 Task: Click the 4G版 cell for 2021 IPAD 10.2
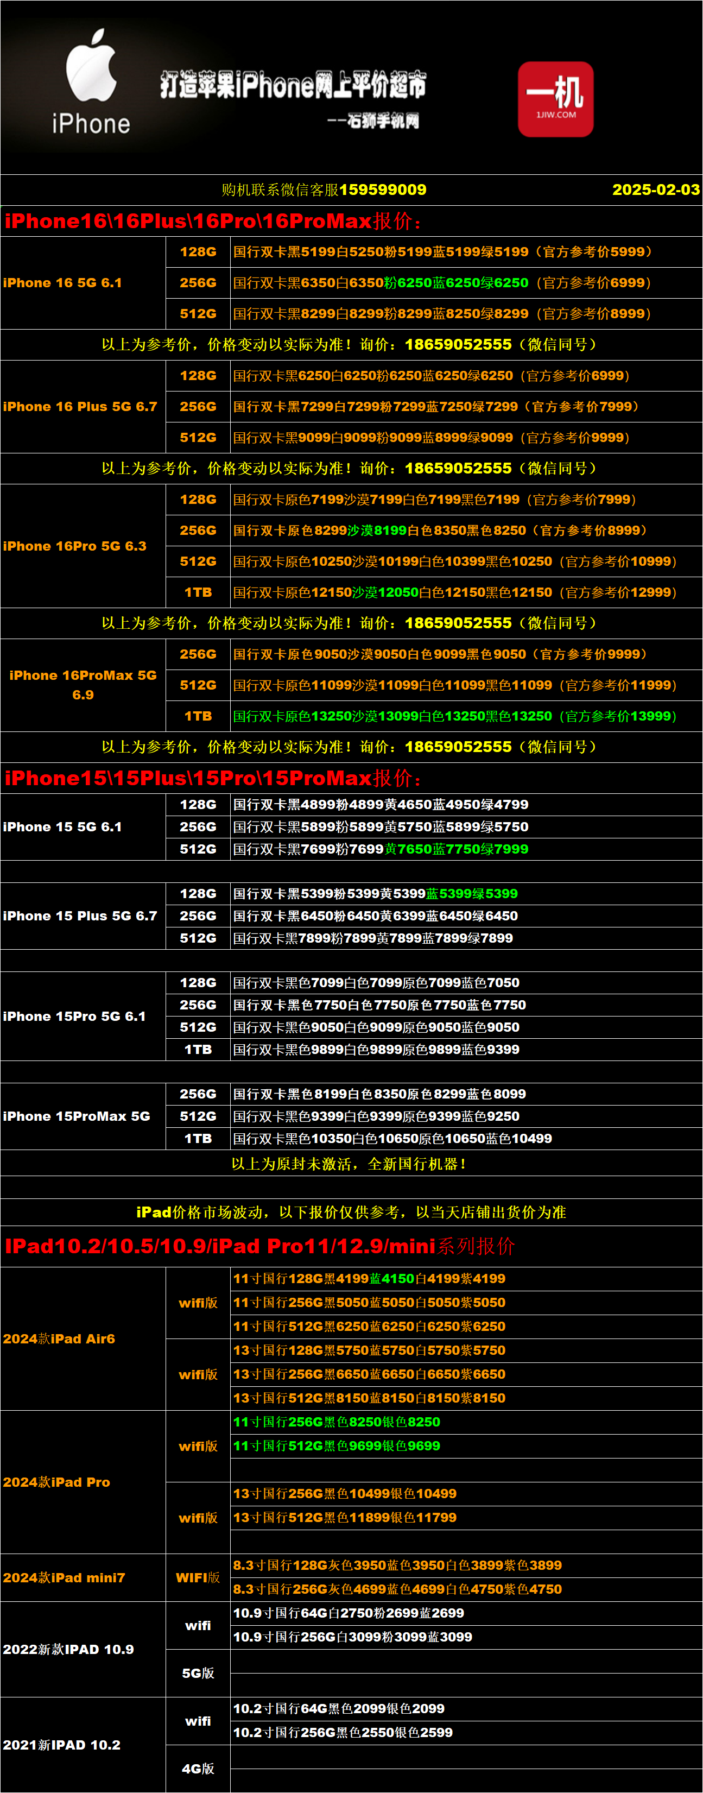pyautogui.click(x=198, y=1769)
